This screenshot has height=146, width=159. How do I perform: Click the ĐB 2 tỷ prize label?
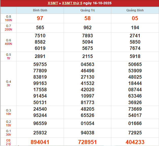pos(8,142)
